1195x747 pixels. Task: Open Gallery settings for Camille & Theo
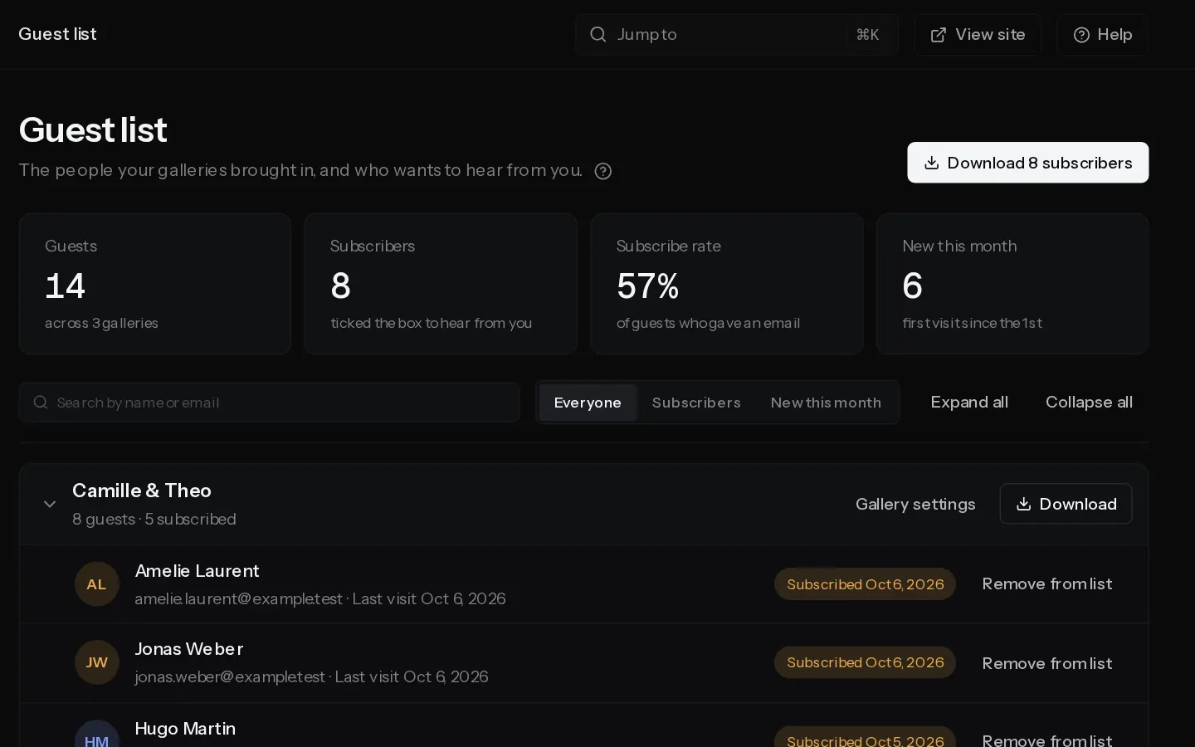point(915,504)
